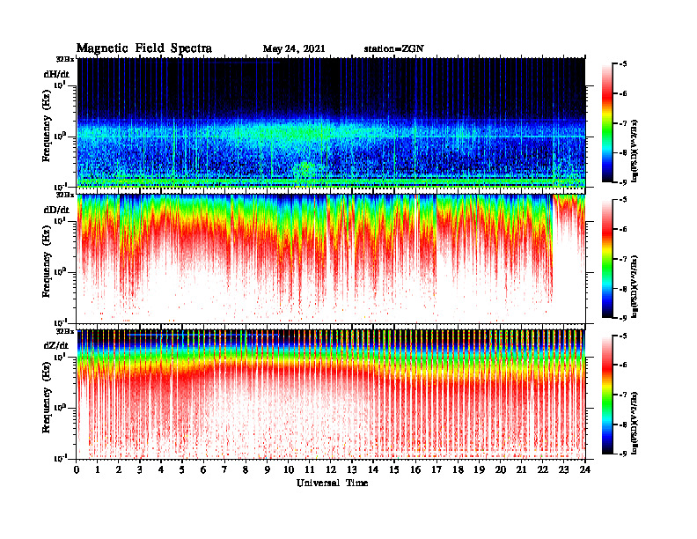The height and width of the screenshot is (539, 697).
Task: Click the log PSD label beside dH/dt colorbar
Action: click(x=635, y=151)
